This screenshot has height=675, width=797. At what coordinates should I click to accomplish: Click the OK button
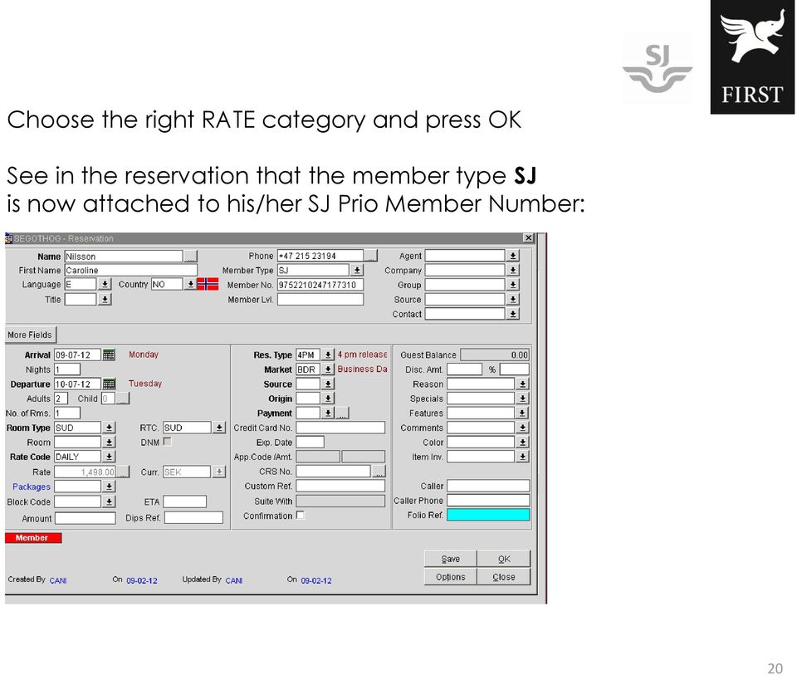pos(504,559)
